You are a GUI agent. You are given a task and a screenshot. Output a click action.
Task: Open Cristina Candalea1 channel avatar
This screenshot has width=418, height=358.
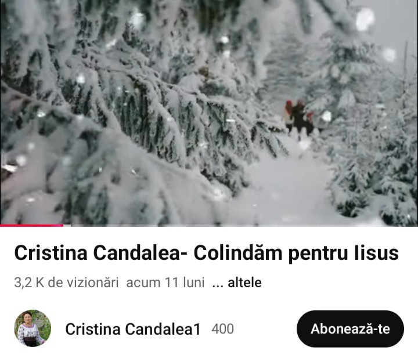tap(33, 328)
